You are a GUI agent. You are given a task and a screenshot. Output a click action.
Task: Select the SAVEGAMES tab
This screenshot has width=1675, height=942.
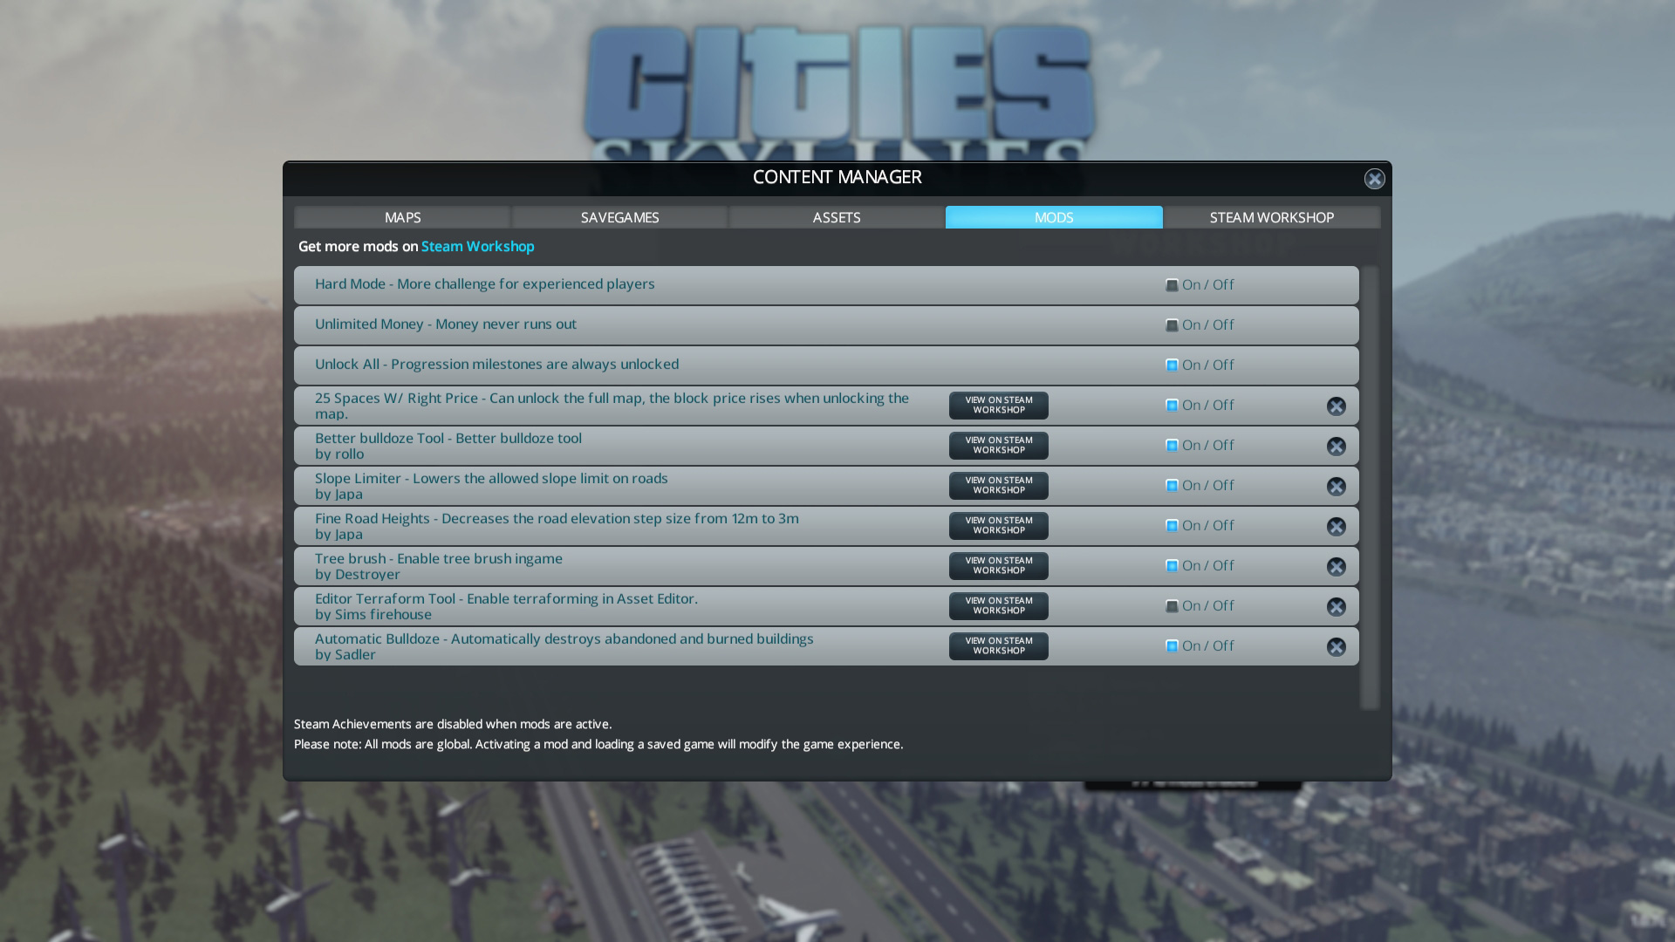(619, 216)
